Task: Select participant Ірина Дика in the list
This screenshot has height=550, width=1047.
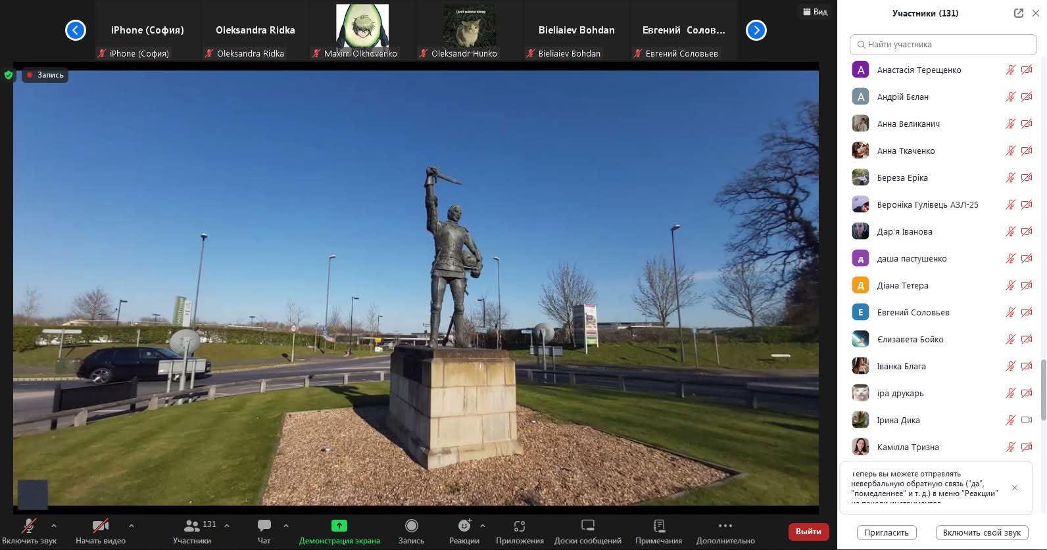Action: (898, 421)
